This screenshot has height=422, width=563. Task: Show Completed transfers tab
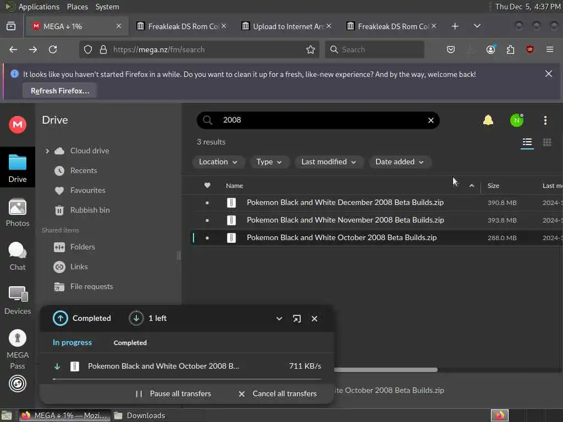130,343
